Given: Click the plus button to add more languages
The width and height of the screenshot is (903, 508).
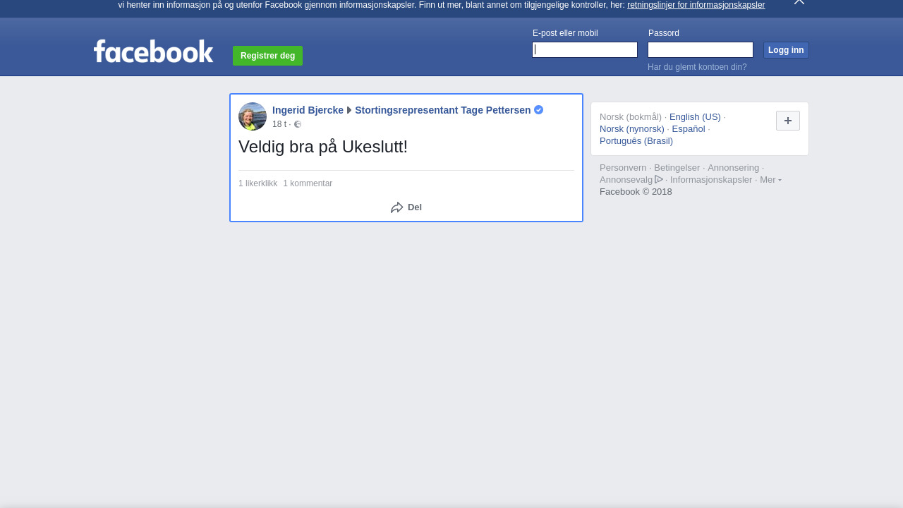Looking at the screenshot, I should pyautogui.click(x=788, y=121).
